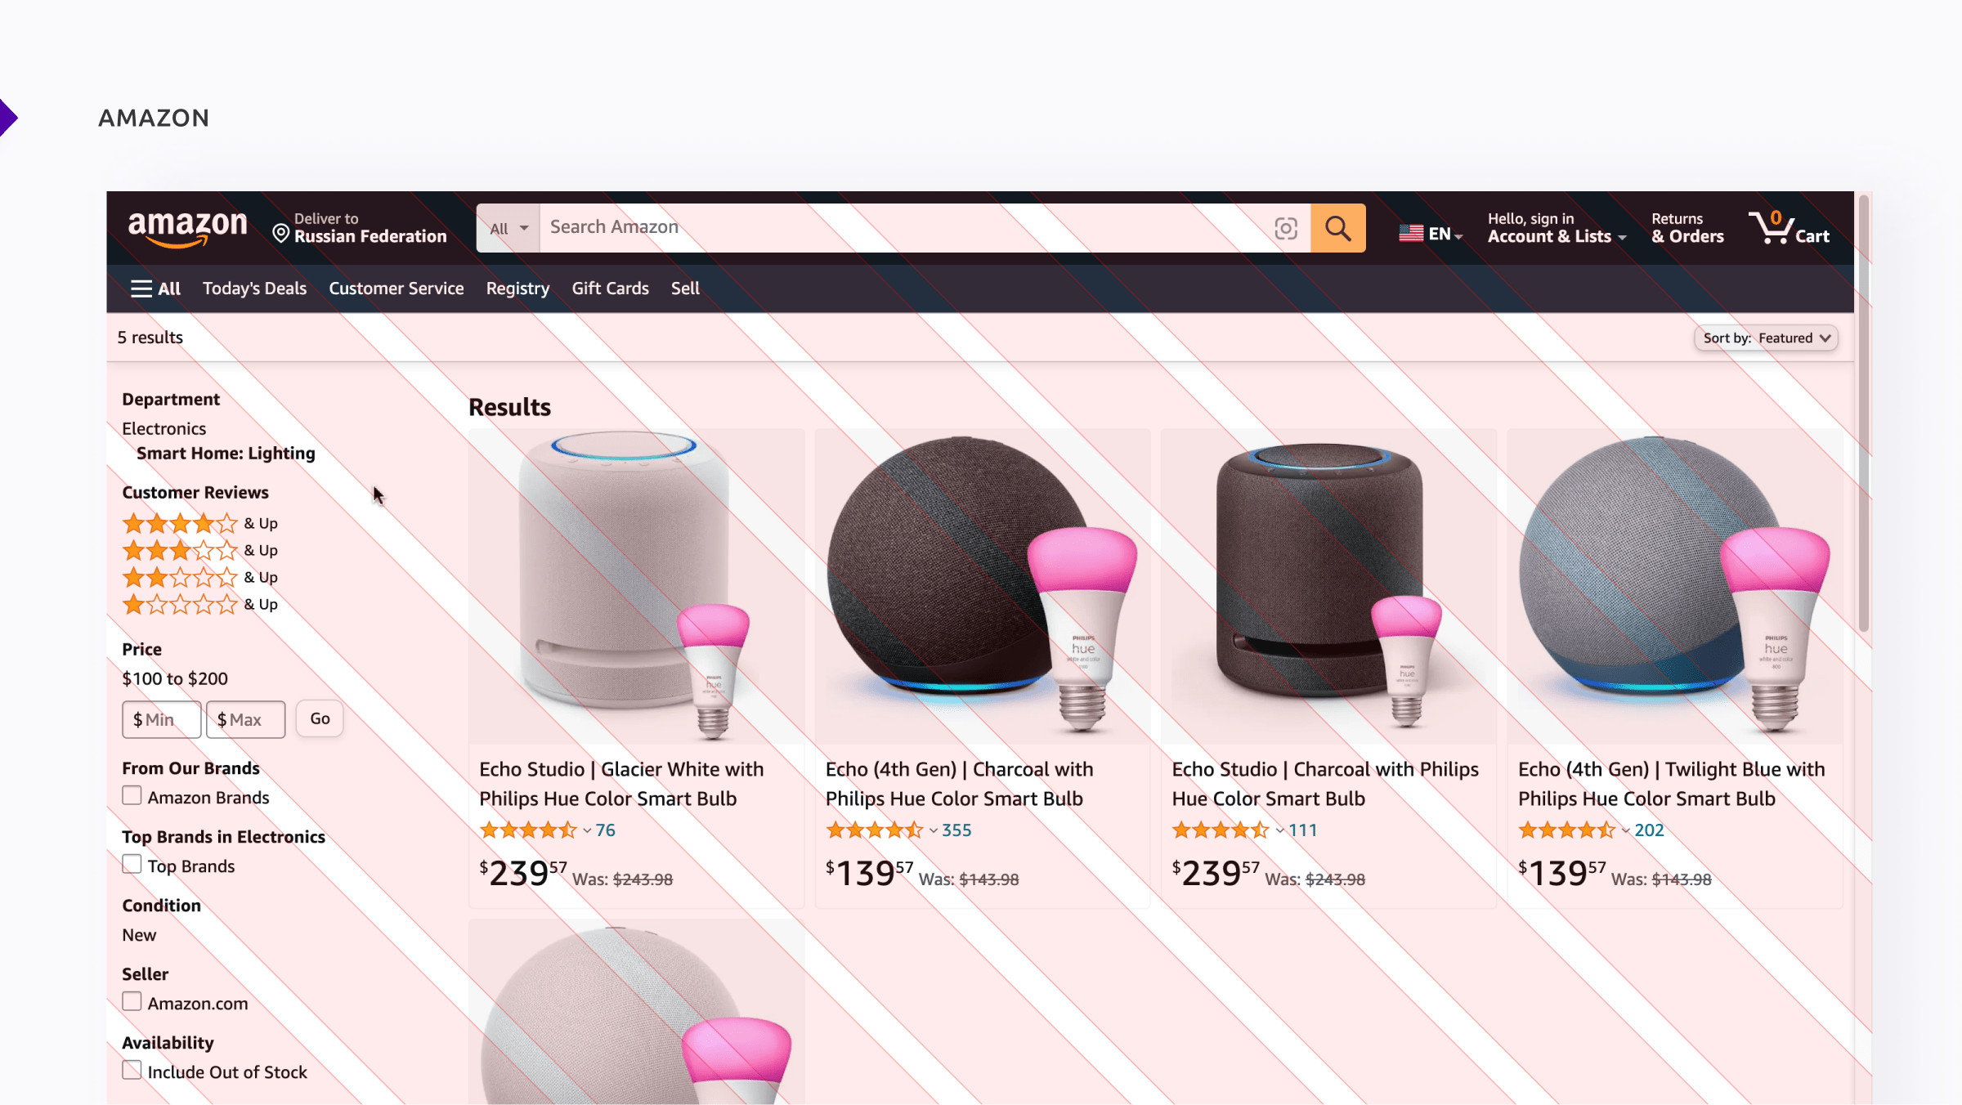This screenshot has width=1962, height=1105.
Task: Filter by 1 star & Up rating
Action: pos(200,604)
